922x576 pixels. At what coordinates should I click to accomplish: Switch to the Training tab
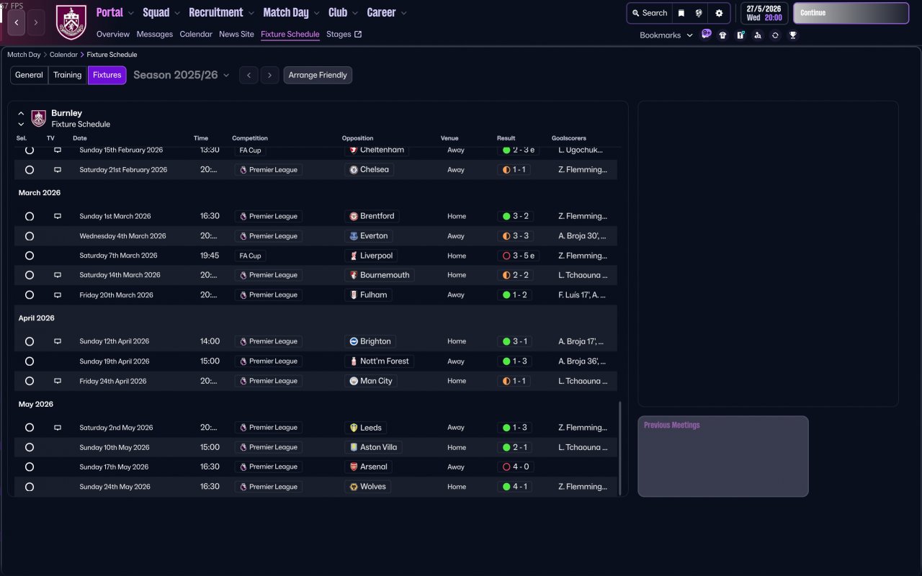click(x=68, y=75)
